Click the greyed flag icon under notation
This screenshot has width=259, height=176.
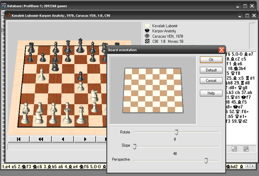point(234,149)
